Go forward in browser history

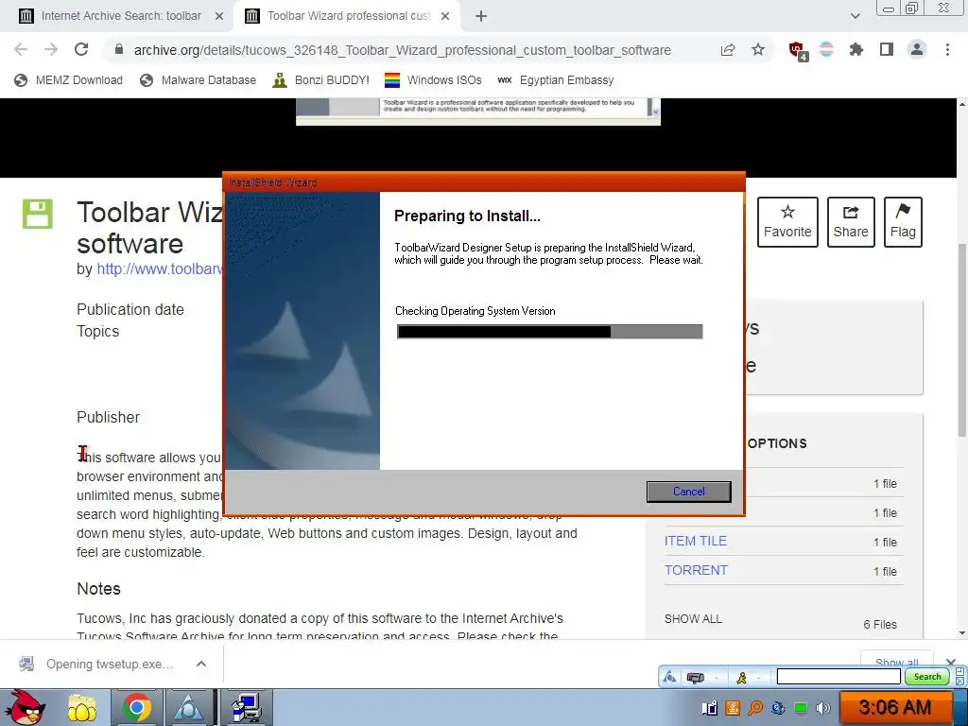(51, 49)
